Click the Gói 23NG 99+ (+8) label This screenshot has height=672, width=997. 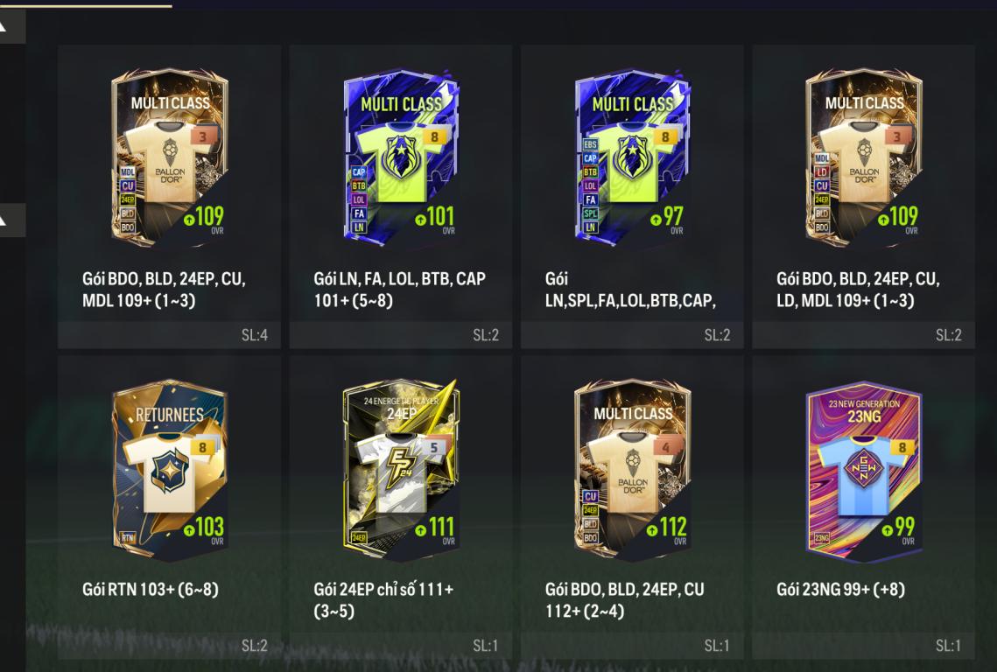tap(840, 590)
